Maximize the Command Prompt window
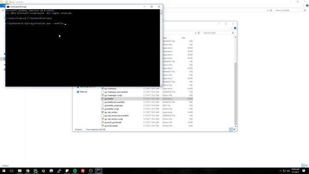 (152, 7)
